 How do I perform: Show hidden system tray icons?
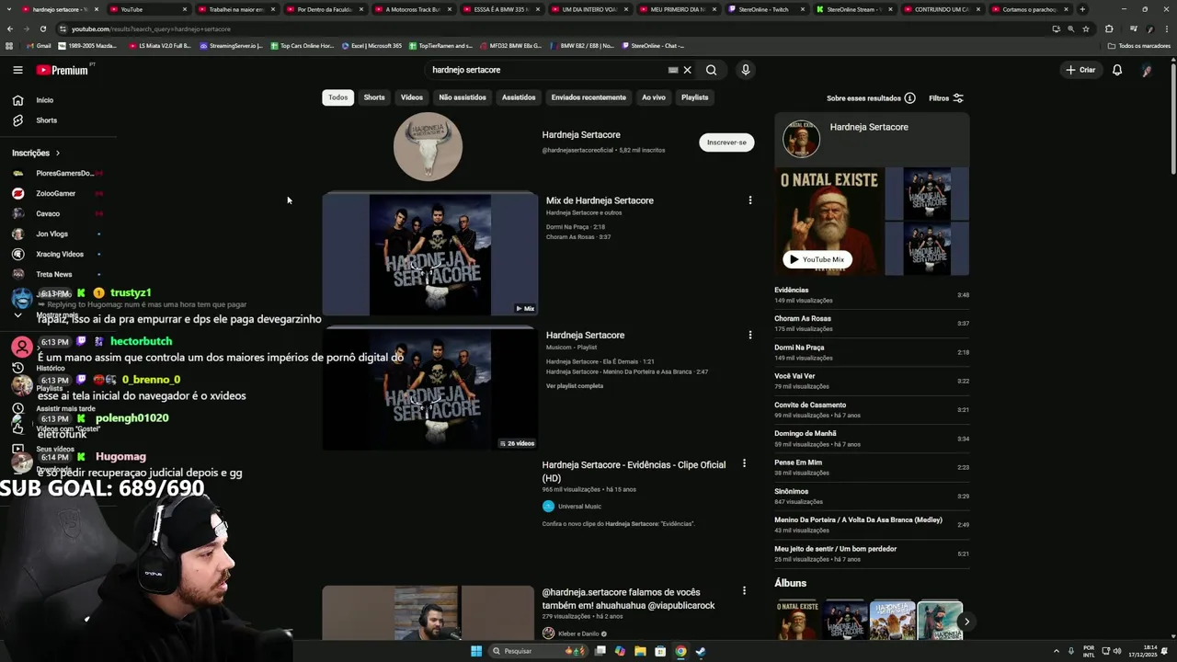pyautogui.click(x=1057, y=651)
